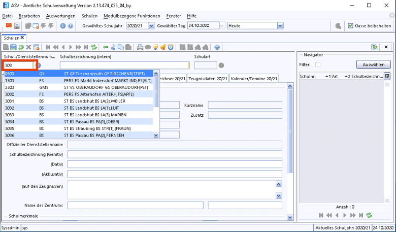Click the green refresh icon below Navigator list

(369, 215)
